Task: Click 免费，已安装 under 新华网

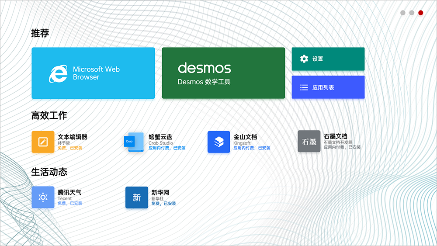Action: [x=163, y=204]
